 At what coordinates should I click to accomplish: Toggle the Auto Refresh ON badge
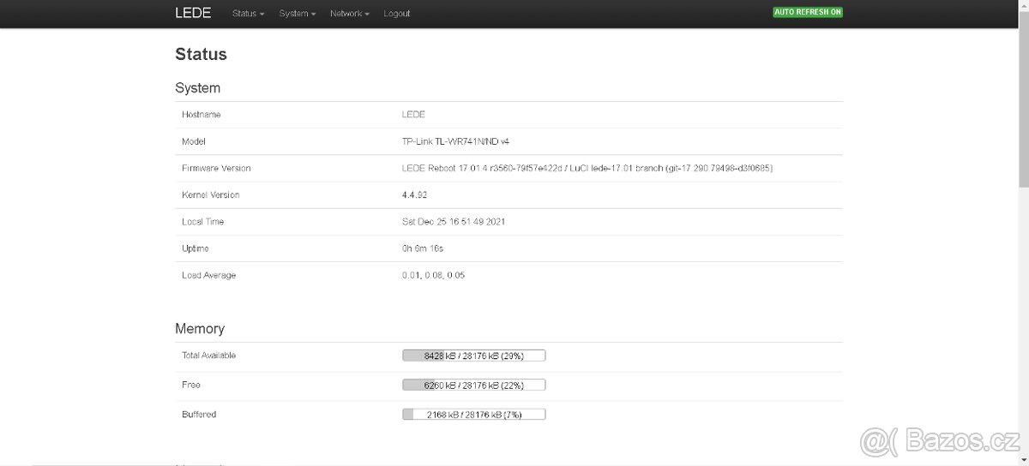point(807,13)
